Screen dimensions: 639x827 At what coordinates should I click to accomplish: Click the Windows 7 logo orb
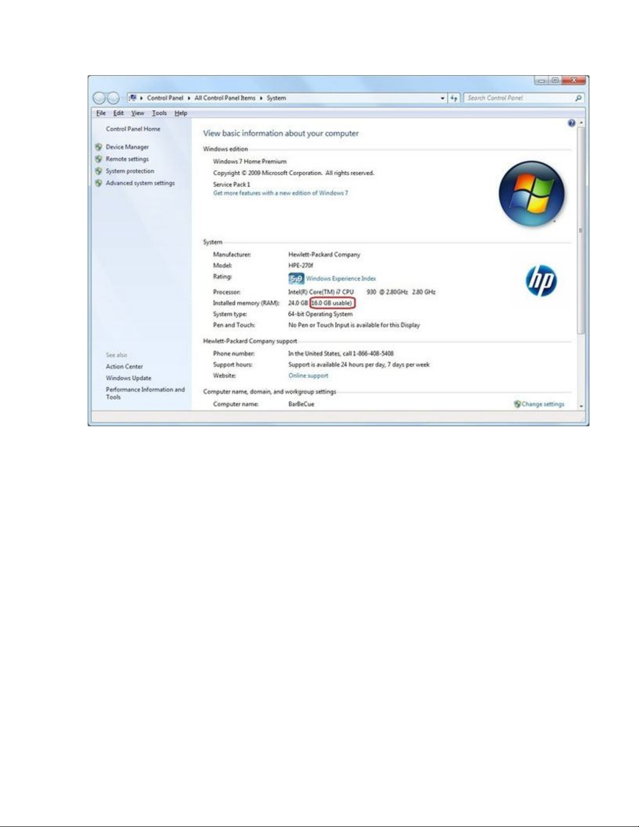532,193
